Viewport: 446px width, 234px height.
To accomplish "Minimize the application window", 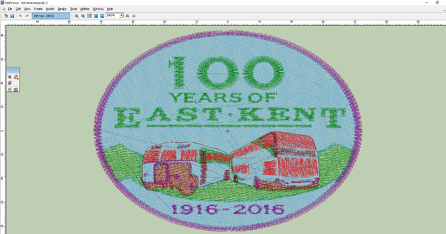I will 427,3.
